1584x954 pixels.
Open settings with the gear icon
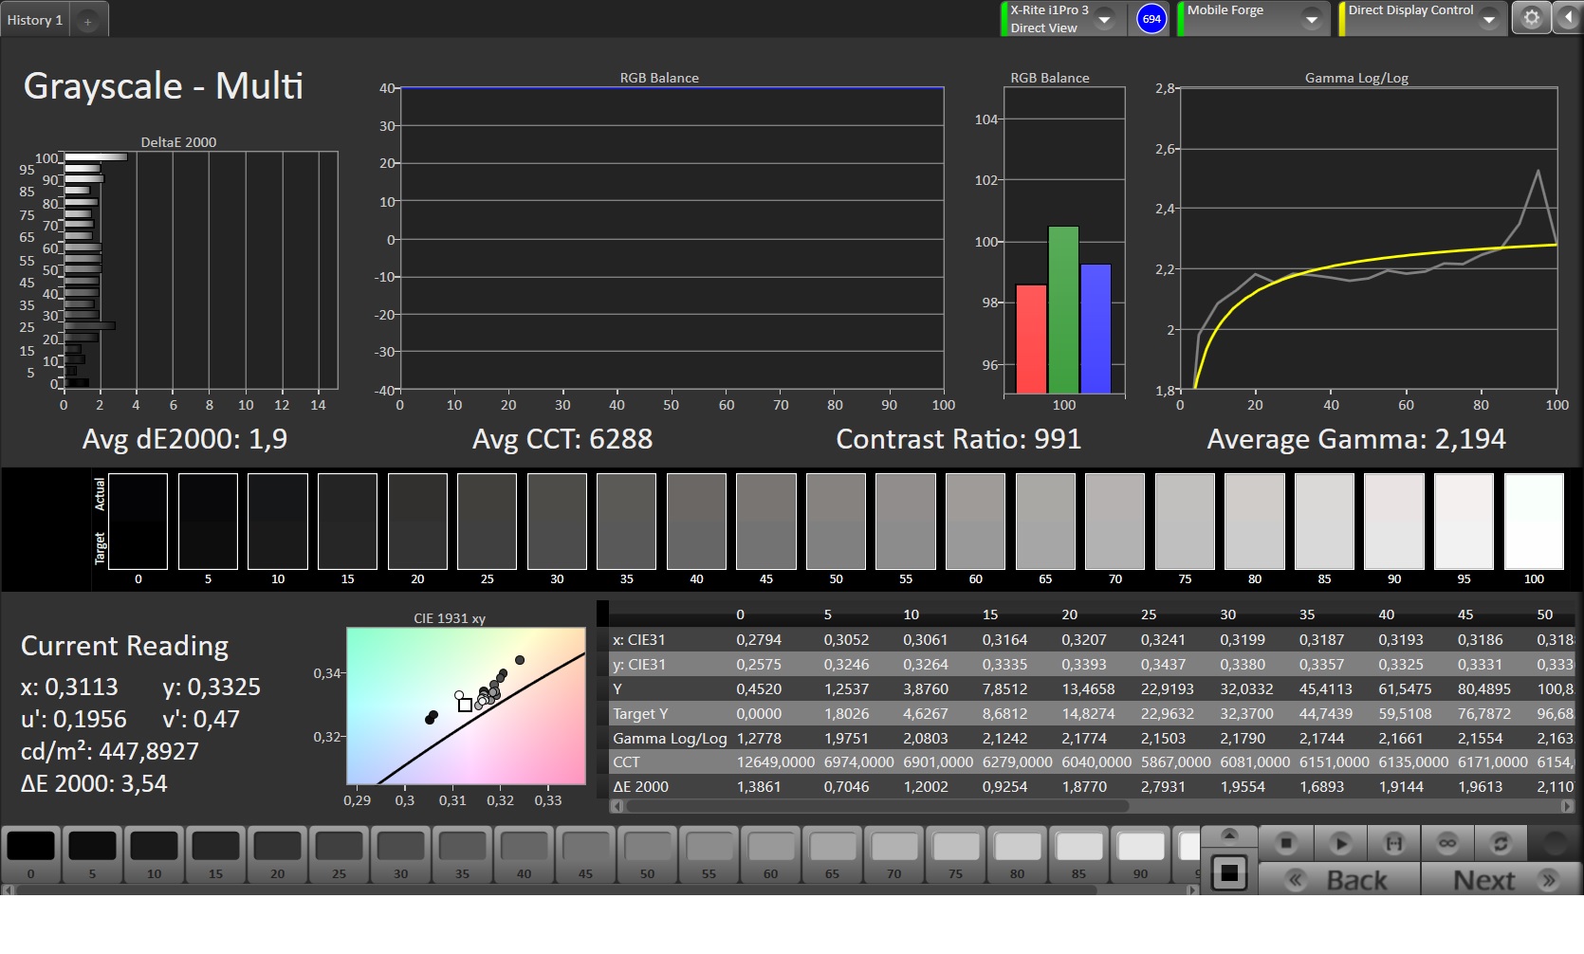(1531, 18)
